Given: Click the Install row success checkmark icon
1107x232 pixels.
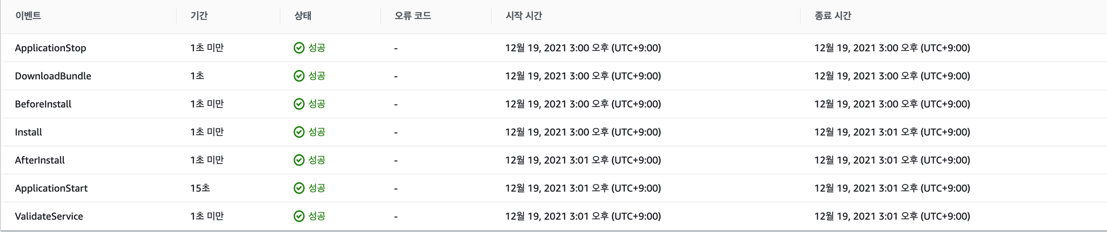Looking at the screenshot, I should (x=299, y=132).
